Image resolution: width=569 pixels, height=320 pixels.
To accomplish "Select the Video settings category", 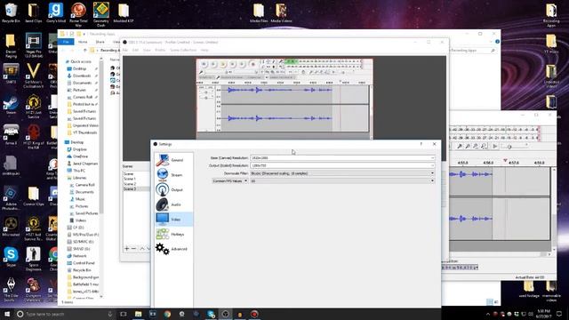I will [174, 220].
